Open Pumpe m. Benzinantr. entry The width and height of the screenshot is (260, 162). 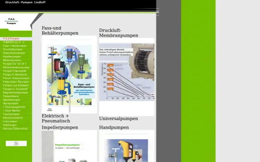(x=16, y=75)
